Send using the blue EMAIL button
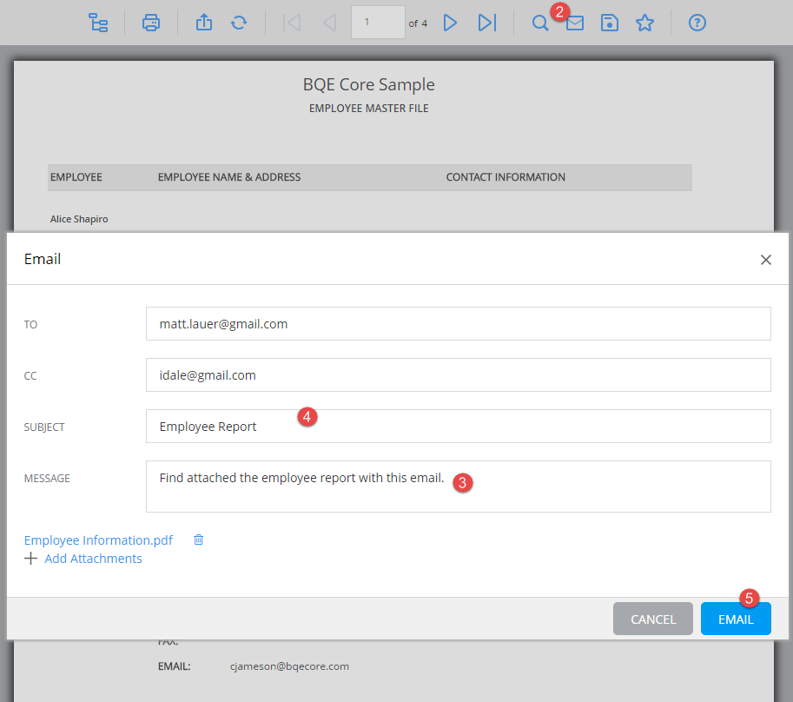This screenshot has height=702, width=793. coord(736,619)
